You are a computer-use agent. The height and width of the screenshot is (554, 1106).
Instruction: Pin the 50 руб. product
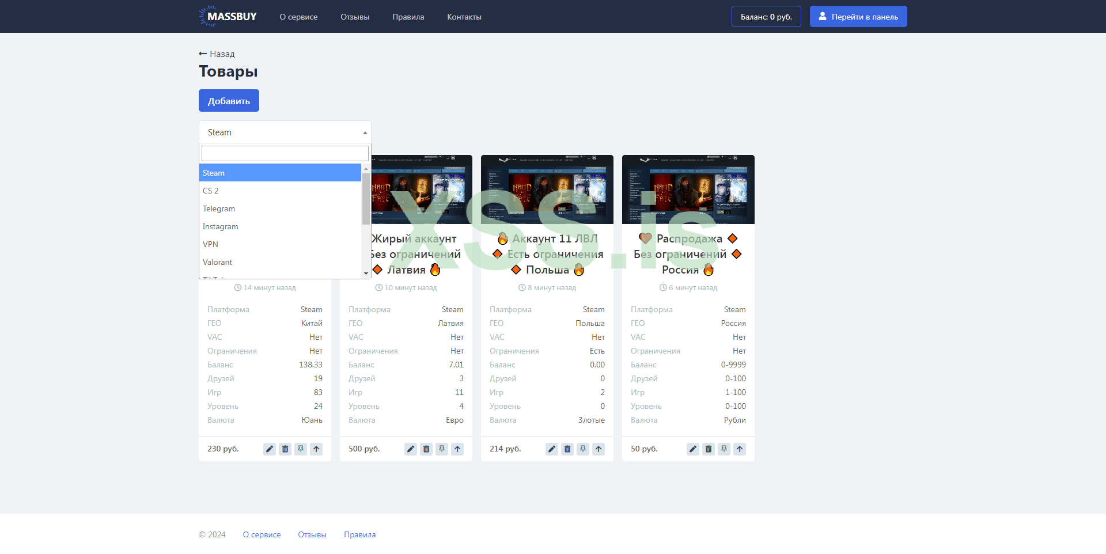(x=724, y=449)
